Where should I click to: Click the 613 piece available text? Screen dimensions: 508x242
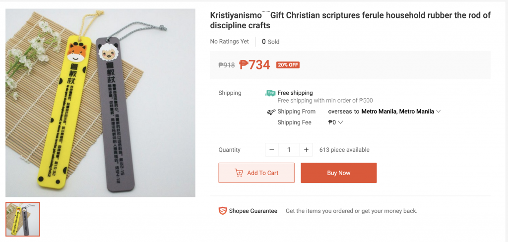344,150
